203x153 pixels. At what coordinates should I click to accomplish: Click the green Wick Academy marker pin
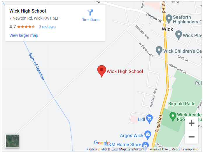point(173,117)
